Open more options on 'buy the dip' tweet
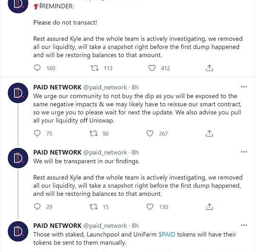 point(244,87)
